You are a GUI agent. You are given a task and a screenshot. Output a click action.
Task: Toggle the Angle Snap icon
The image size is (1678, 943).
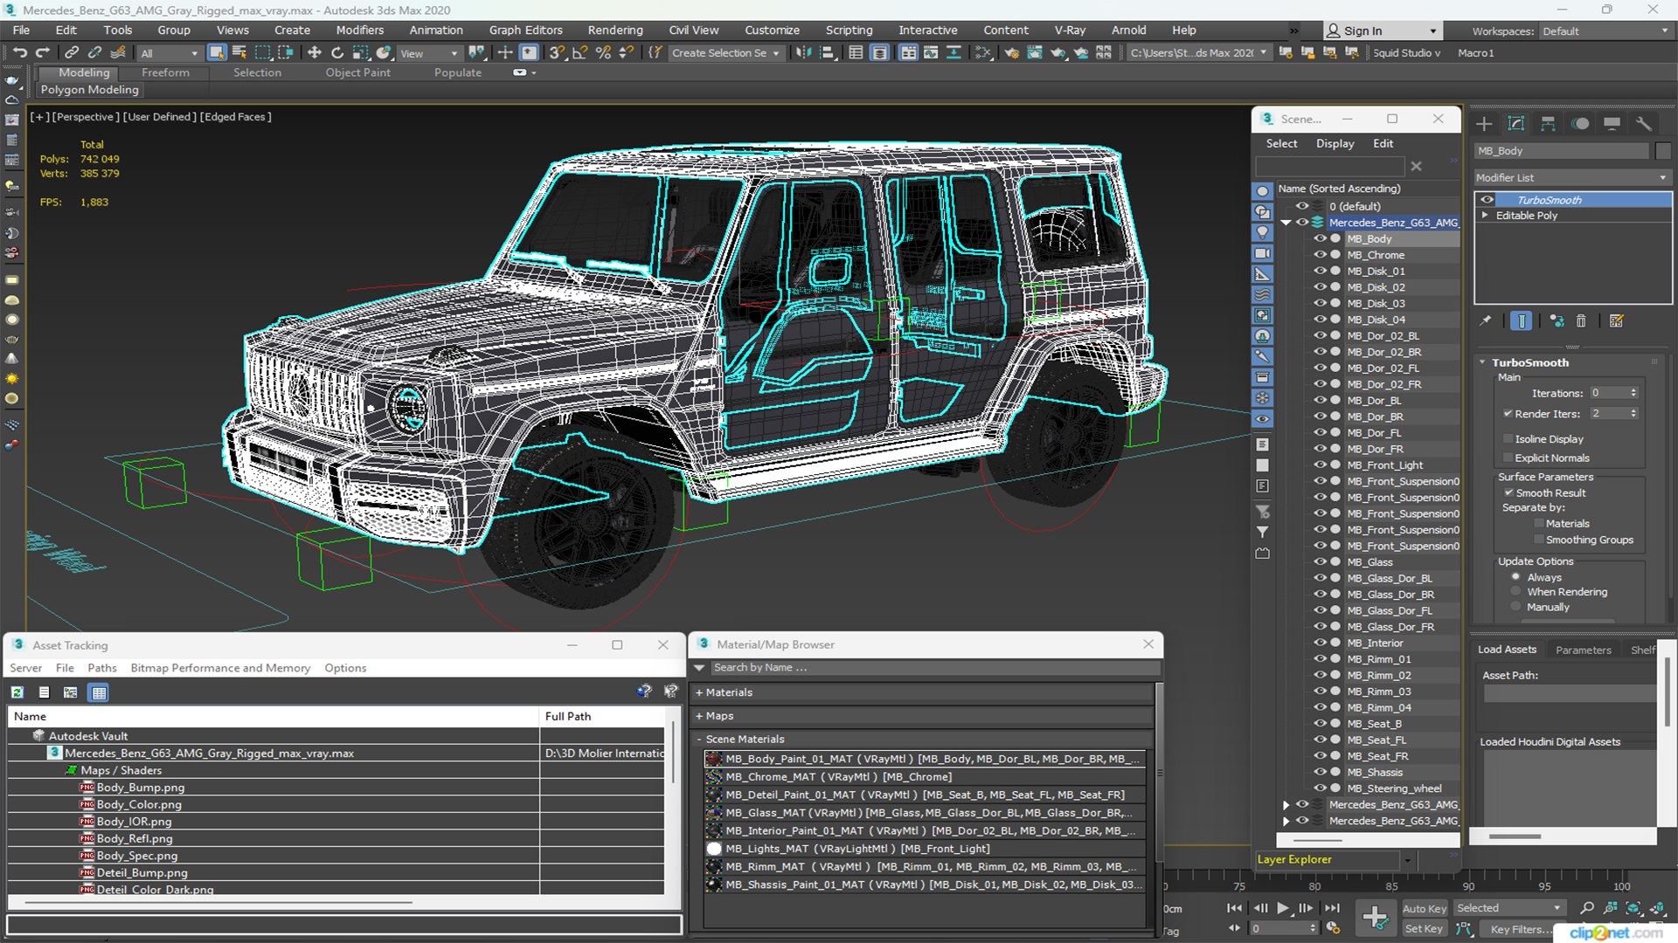pyautogui.click(x=579, y=53)
